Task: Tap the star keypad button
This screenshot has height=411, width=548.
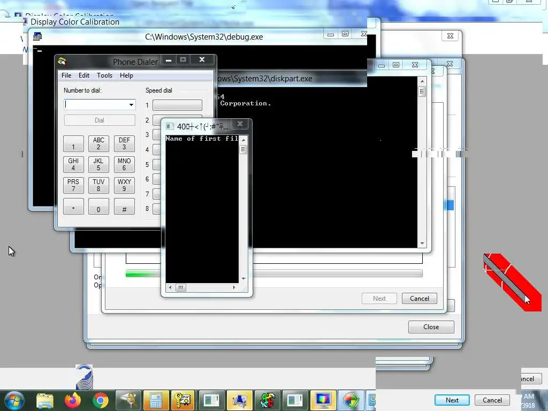Action: click(73, 206)
